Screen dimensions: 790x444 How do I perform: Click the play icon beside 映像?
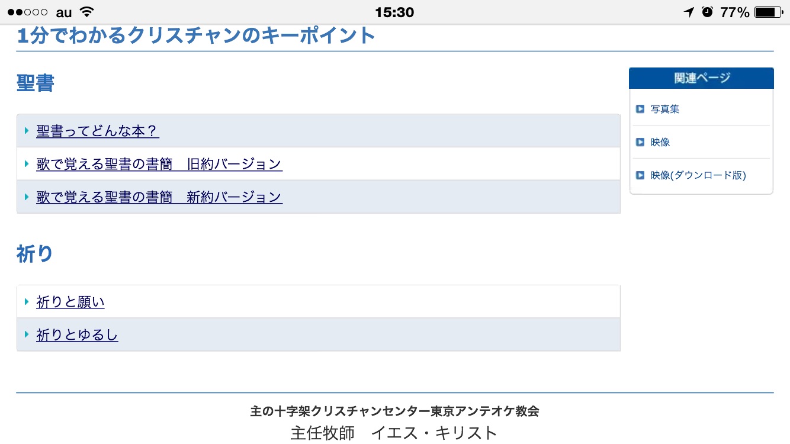coord(640,142)
